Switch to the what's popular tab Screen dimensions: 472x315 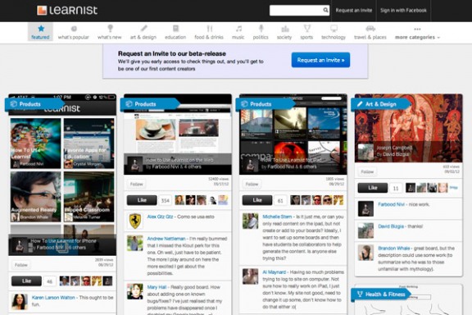pyautogui.click(x=74, y=37)
